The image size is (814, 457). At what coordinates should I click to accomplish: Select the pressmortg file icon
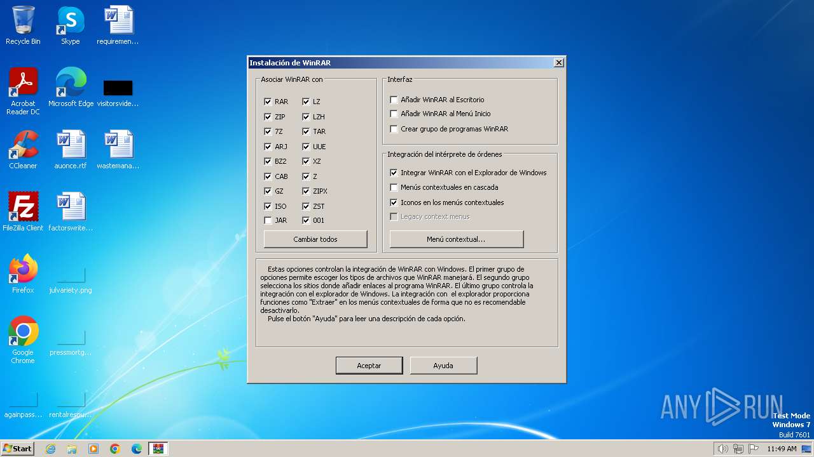tap(71, 342)
